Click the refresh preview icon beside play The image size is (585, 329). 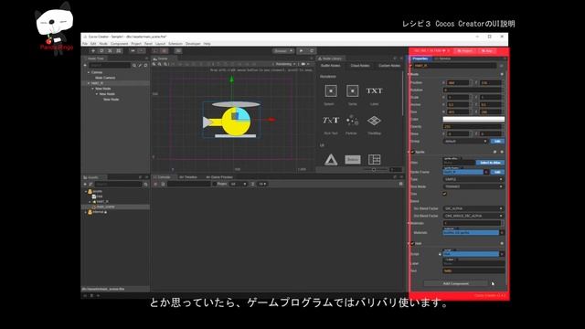312,51
